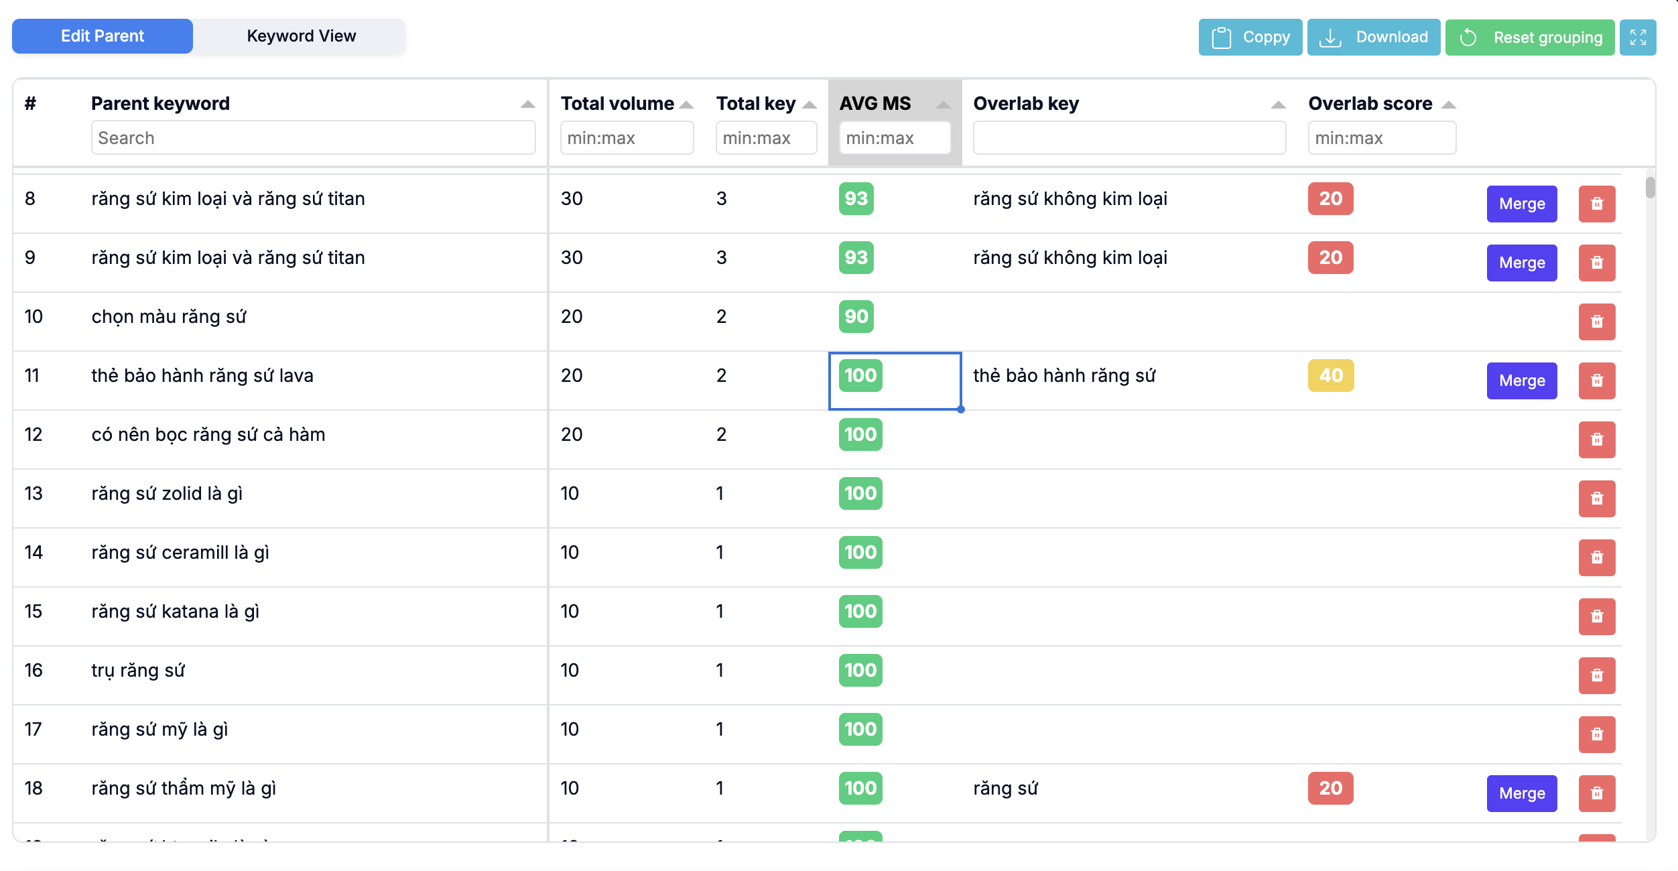Switch to Edit Parent tab
The image size is (1678, 871).
(103, 36)
